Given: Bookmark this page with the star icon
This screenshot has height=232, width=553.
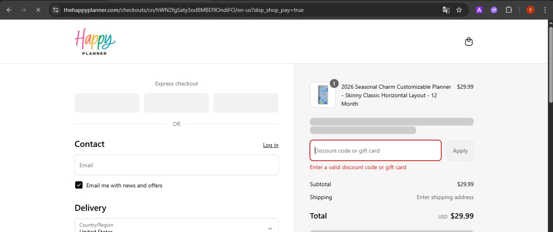Looking at the screenshot, I should point(459,10).
